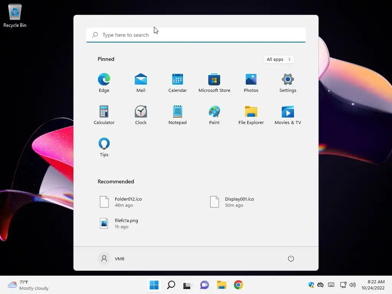
Task: Open the weather widget showing 71°F
Action: coord(28,285)
